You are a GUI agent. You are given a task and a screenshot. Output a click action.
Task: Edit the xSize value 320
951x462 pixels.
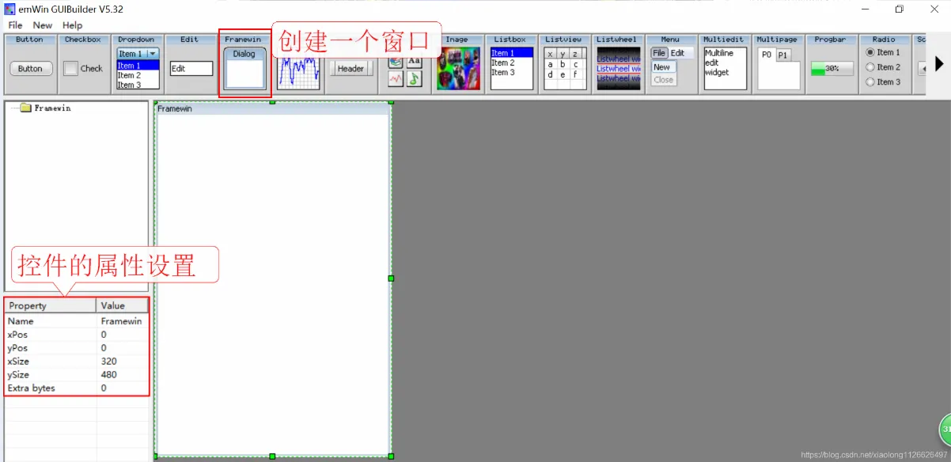point(123,362)
